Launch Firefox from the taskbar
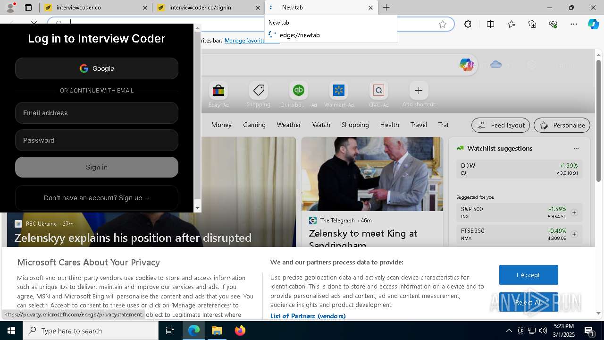604x340 pixels. pyautogui.click(x=240, y=331)
